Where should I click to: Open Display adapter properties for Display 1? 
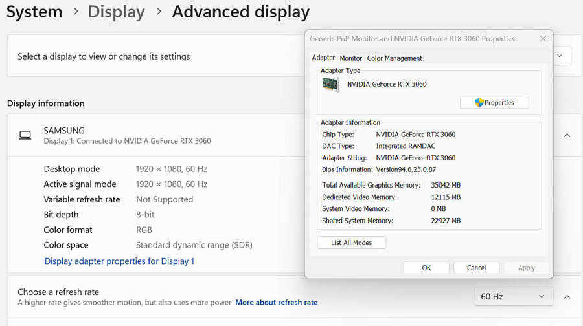[119, 261]
